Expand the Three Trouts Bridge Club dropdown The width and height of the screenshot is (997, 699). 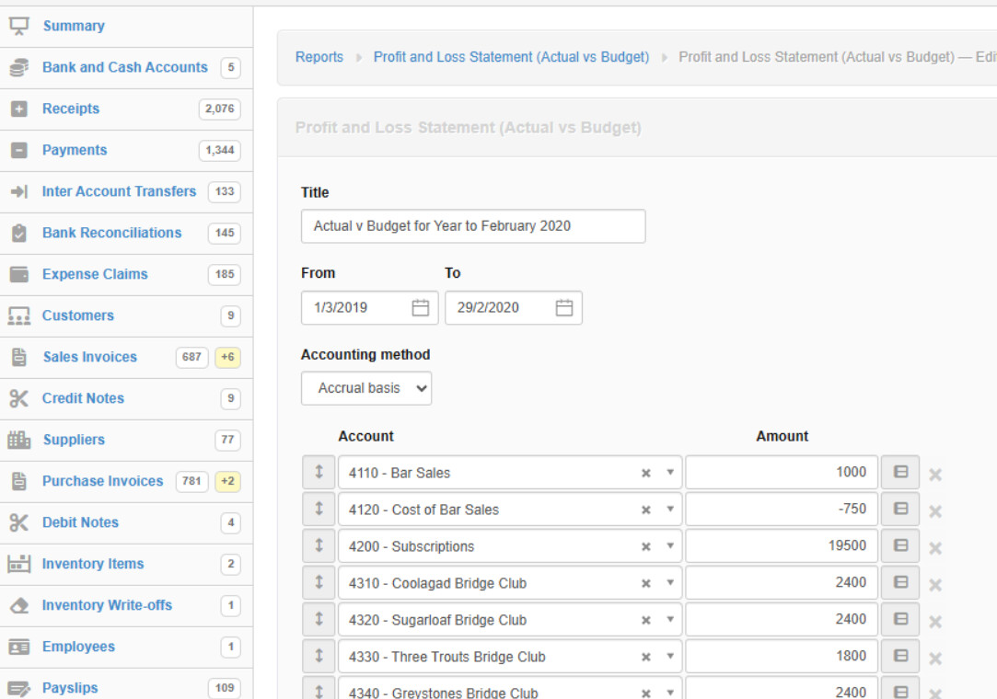670,657
